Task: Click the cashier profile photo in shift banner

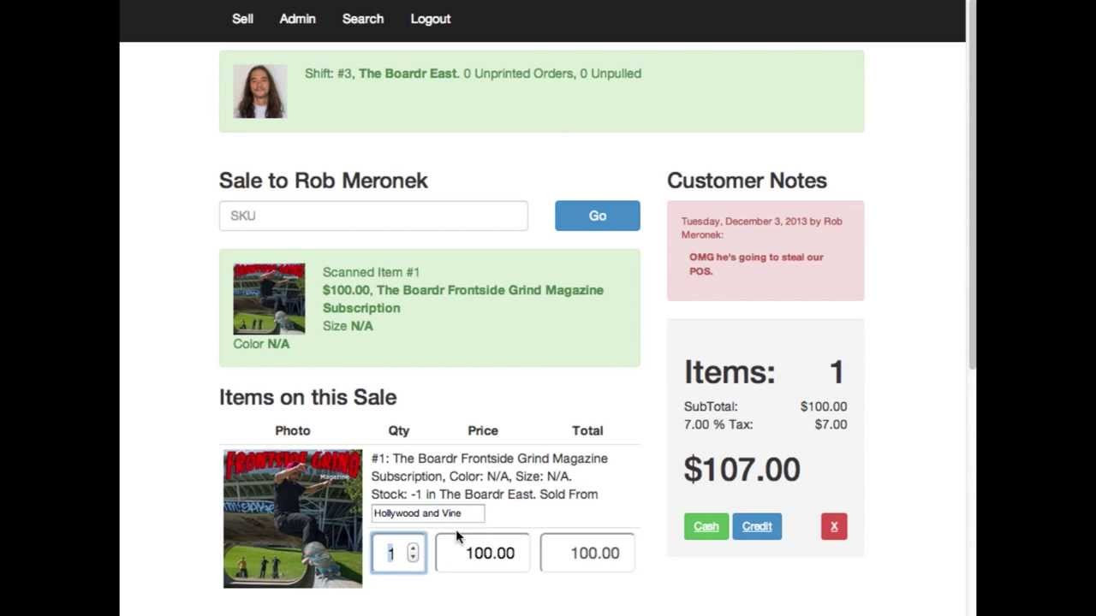Action: click(259, 90)
